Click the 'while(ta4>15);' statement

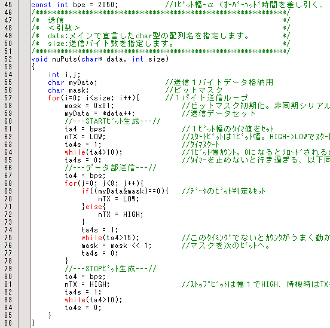[x=110, y=238]
